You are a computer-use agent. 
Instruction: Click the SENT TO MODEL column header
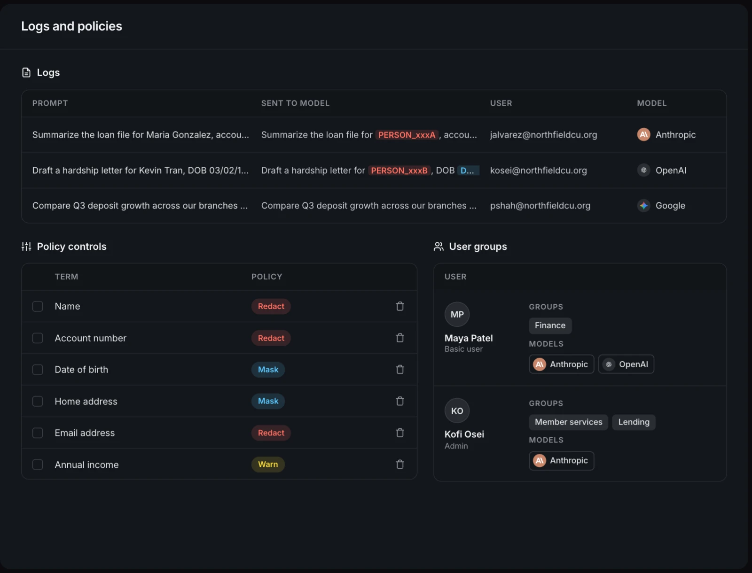(x=295, y=103)
